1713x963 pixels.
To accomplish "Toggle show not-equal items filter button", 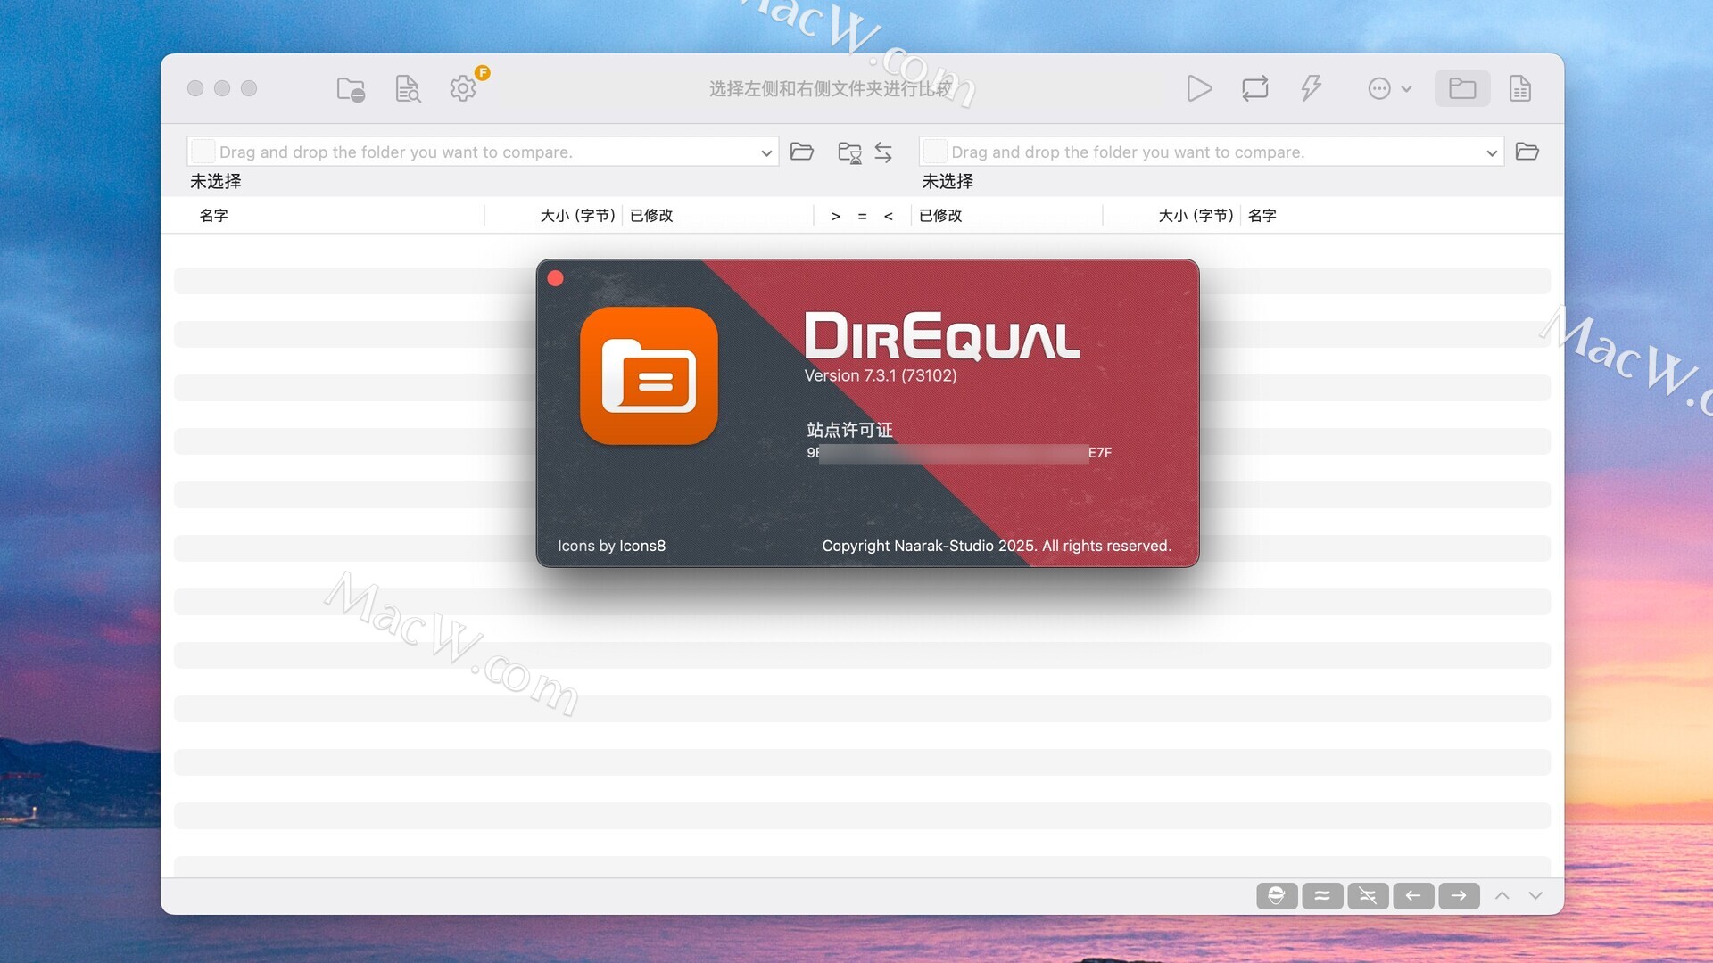I will 1368,895.
